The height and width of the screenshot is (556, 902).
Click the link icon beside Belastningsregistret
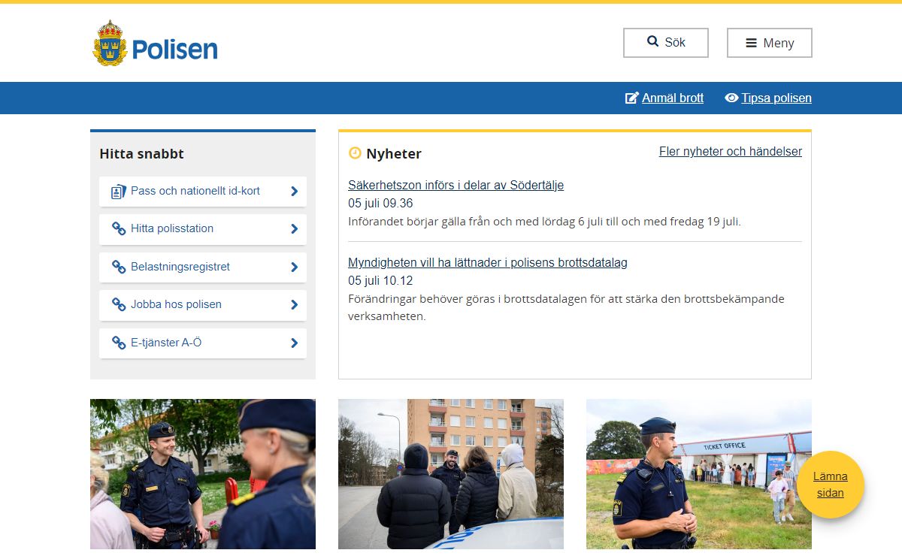(x=119, y=267)
